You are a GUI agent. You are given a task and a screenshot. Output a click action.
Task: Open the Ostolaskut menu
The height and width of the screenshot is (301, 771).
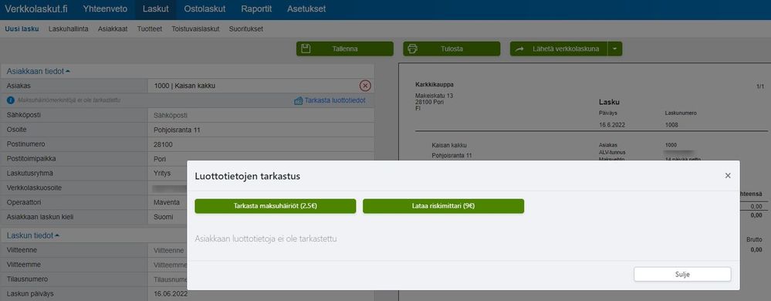point(205,8)
